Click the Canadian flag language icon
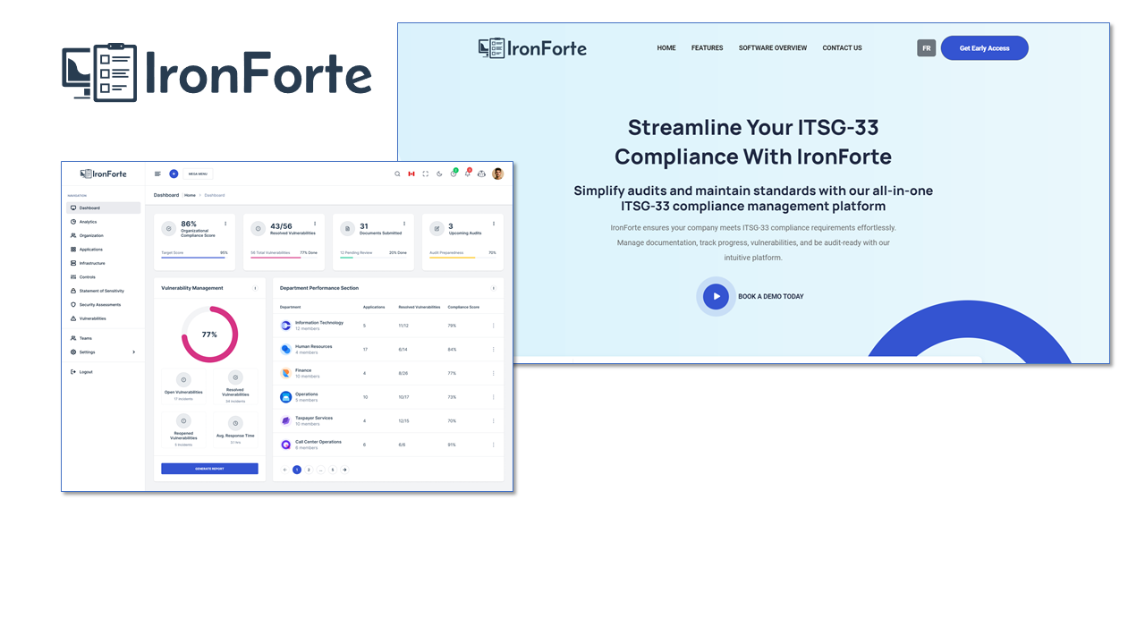 pos(411,174)
